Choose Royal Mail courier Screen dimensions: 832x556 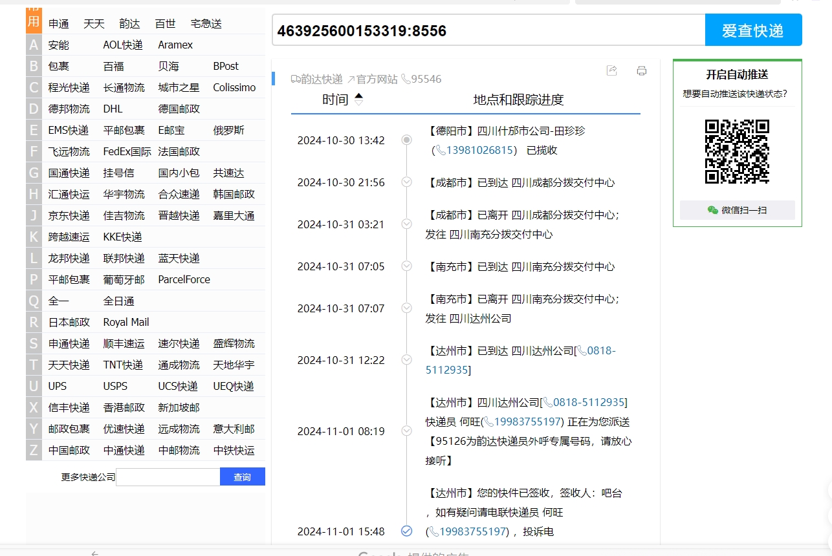click(126, 322)
